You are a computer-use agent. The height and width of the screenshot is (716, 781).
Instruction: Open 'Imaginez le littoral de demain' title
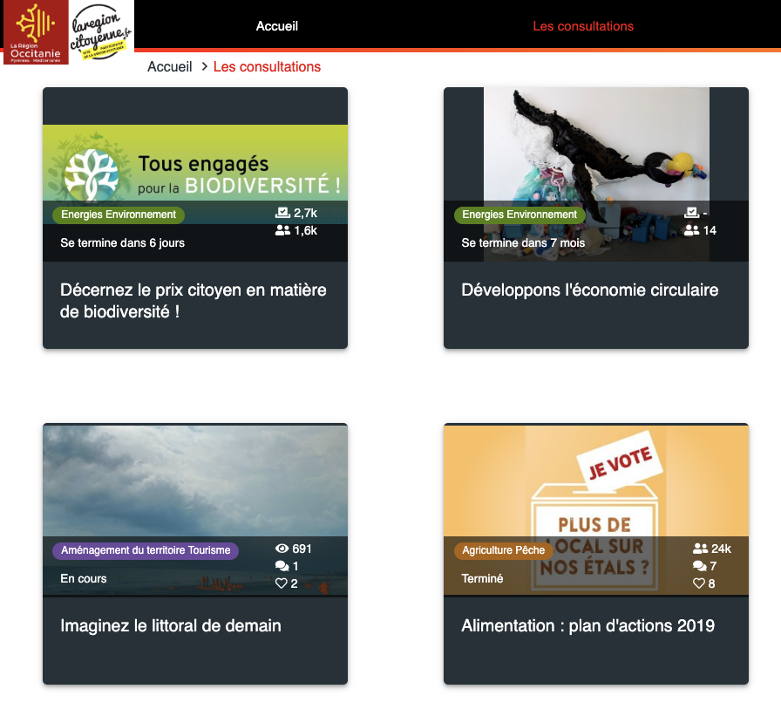(x=171, y=626)
